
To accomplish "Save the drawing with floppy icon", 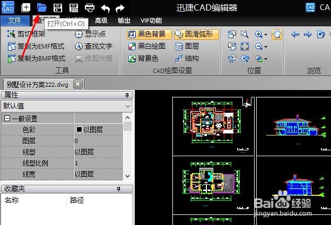I will tap(58, 8).
